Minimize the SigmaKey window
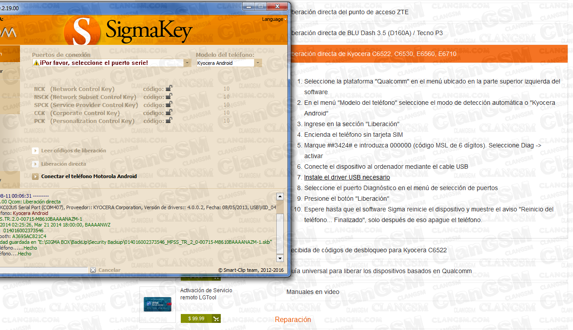 (248, 6)
